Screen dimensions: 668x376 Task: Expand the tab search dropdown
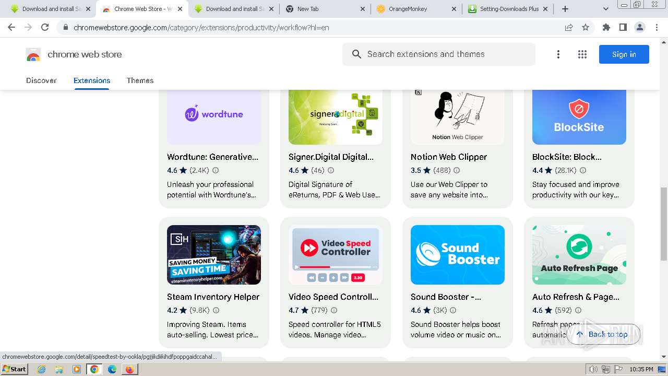coord(605,9)
